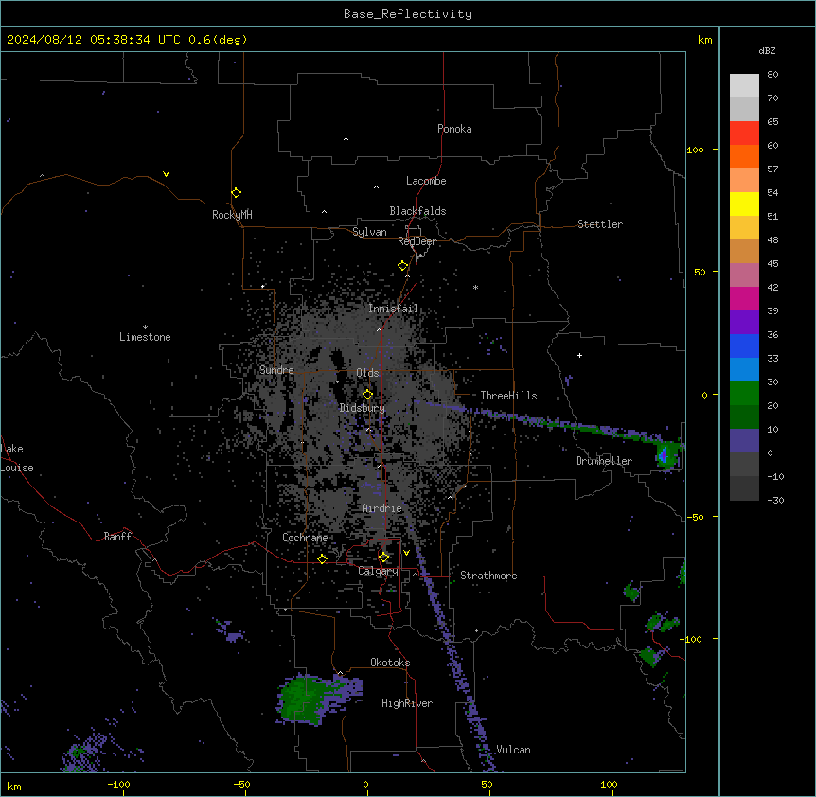This screenshot has height=797, width=816.
Task: Pick the bright yellow 51-54 dBZ swatch
Action: 744,204
